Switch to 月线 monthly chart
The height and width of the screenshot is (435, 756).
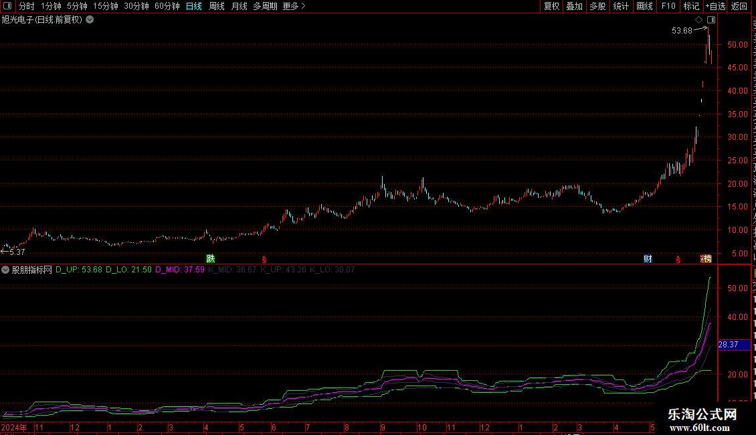(x=239, y=6)
